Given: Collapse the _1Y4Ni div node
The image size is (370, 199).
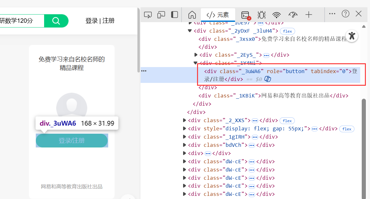Looking at the screenshot, I should pyautogui.click(x=195, y=63).
